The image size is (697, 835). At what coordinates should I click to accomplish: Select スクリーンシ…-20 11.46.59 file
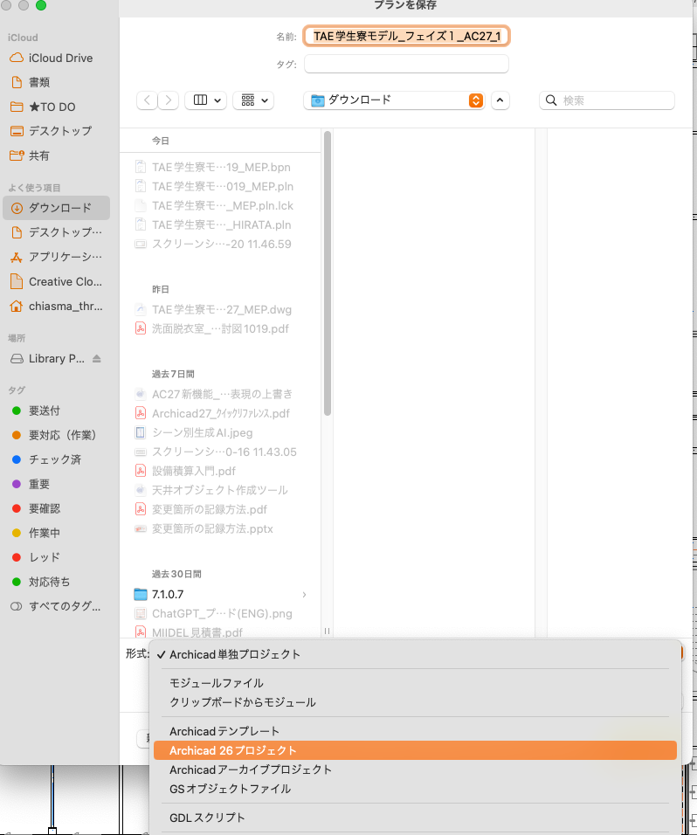tap(221, 244)
